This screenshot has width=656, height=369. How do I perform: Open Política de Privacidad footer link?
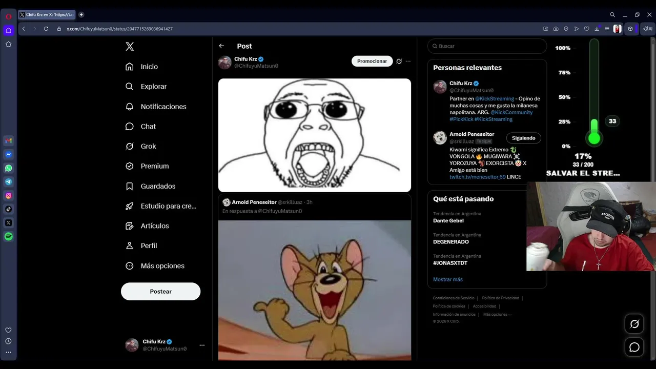coord(500,298)
